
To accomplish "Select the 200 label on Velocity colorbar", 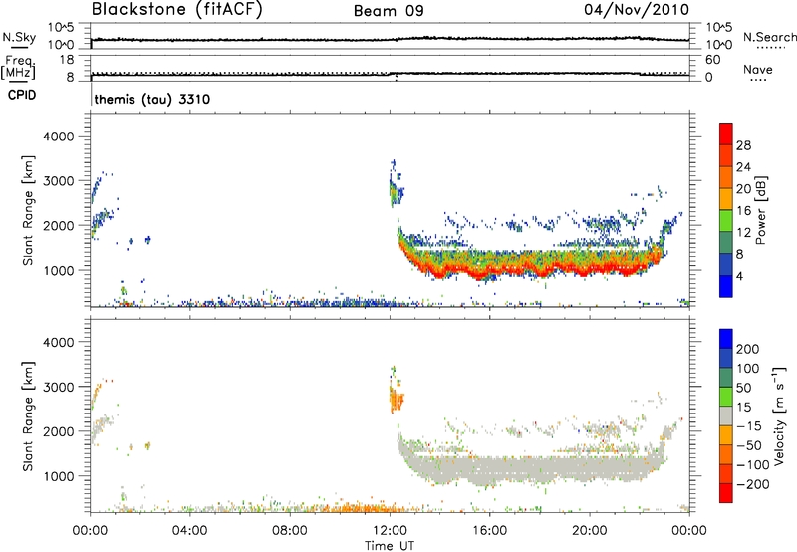I will coord(748,349).
